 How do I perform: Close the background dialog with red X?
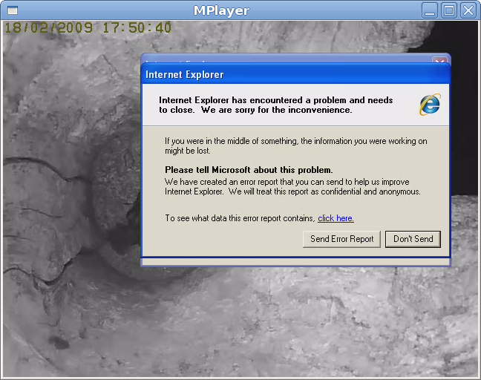tap(439, 62)
